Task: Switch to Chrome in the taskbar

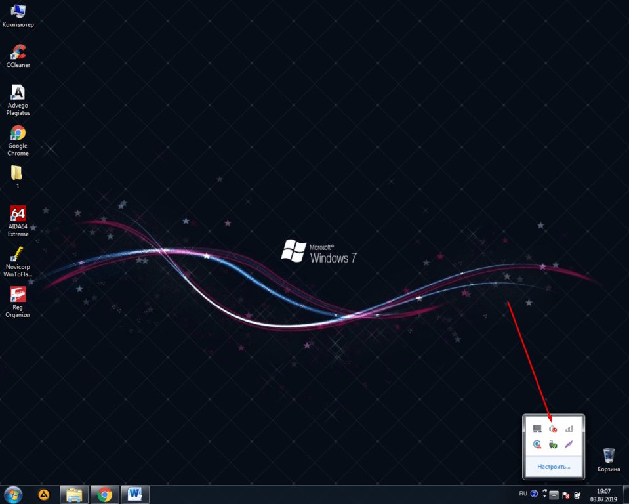Action: (x=105, y=494)
